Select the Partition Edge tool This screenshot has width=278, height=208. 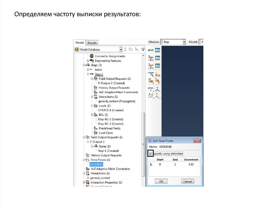[151, 74]
